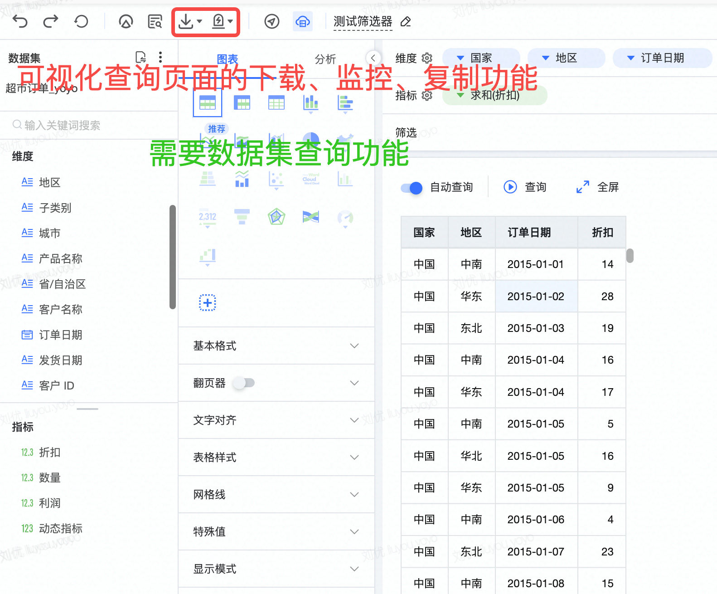Click the undo arrow icon
The height and width of the screenshot is (594, 717).
[20, 21]
